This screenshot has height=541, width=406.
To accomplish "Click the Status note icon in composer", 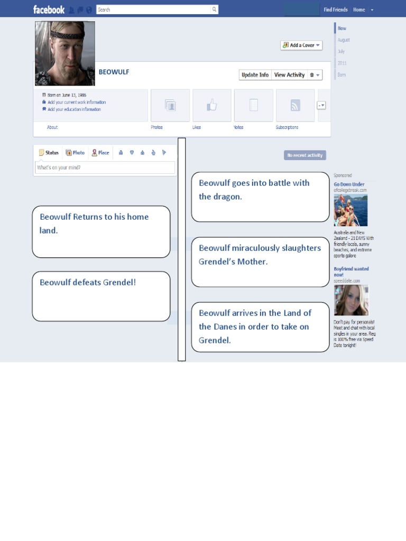I will pos(41,153).
